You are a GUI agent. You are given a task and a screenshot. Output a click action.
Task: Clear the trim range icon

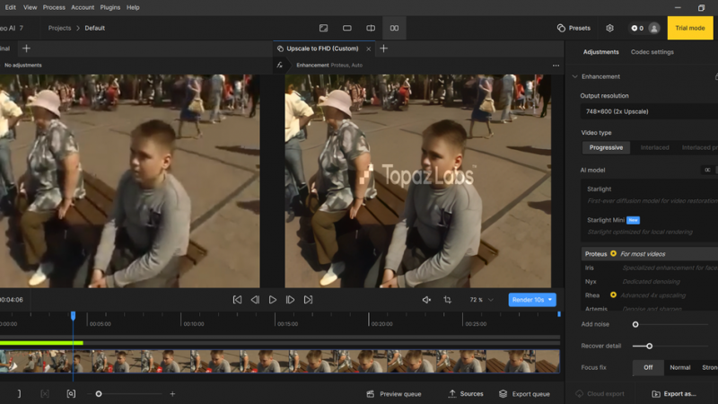45,393
